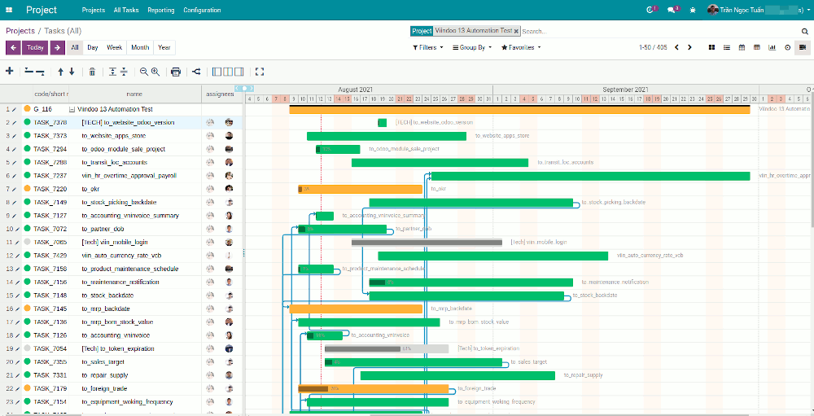Move selected task up with arrow icon
The image size is (814, 416).
[60, 72]
